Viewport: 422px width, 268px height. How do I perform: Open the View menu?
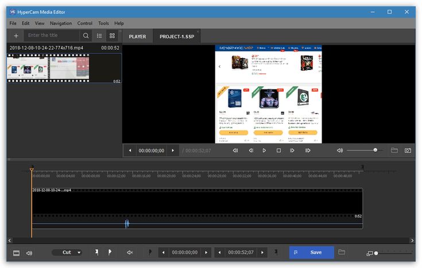(x=40, y=24)
